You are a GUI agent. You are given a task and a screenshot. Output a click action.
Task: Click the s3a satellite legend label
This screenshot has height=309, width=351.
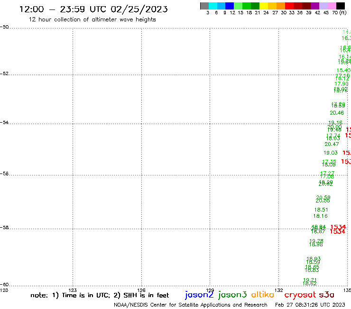326,295
